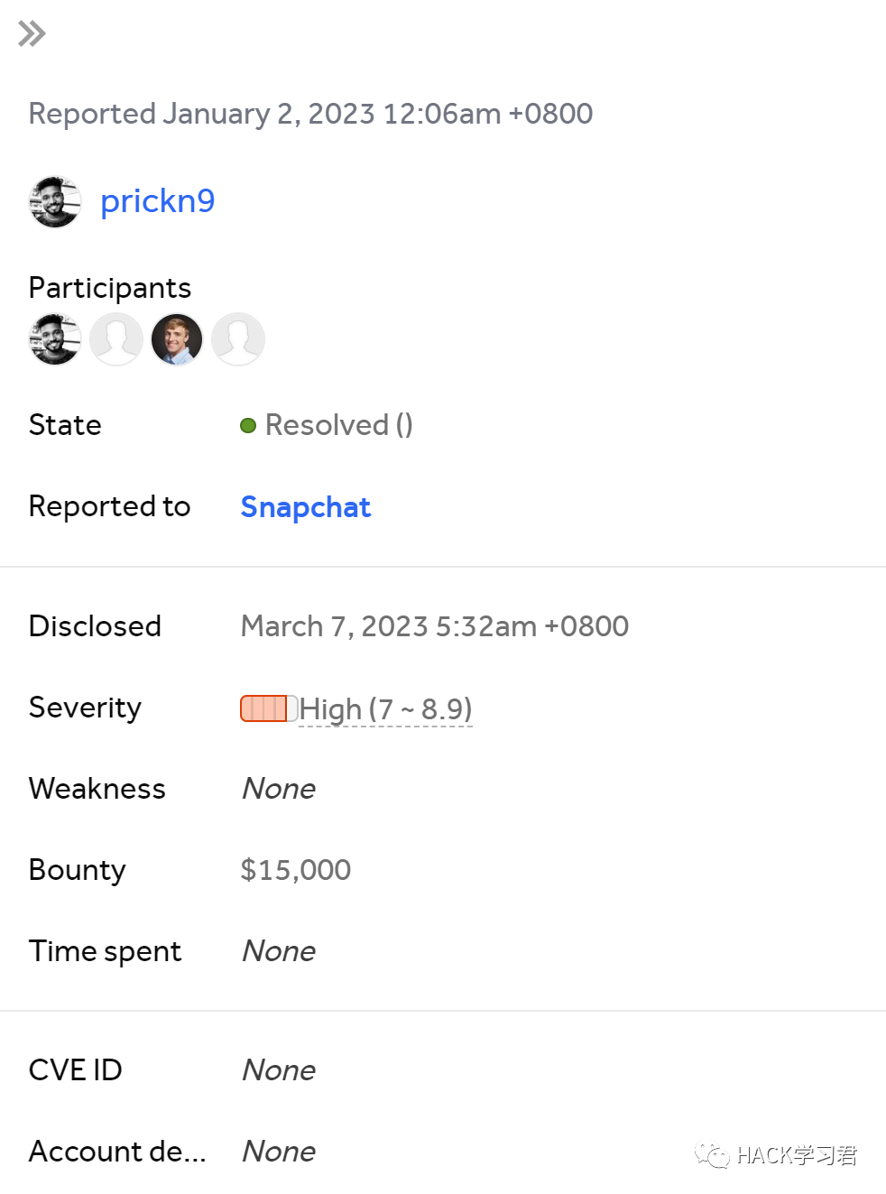Click the first participant's bearded avatar
This screenshot has height=1194, width=886.
[x=55, y=339]
